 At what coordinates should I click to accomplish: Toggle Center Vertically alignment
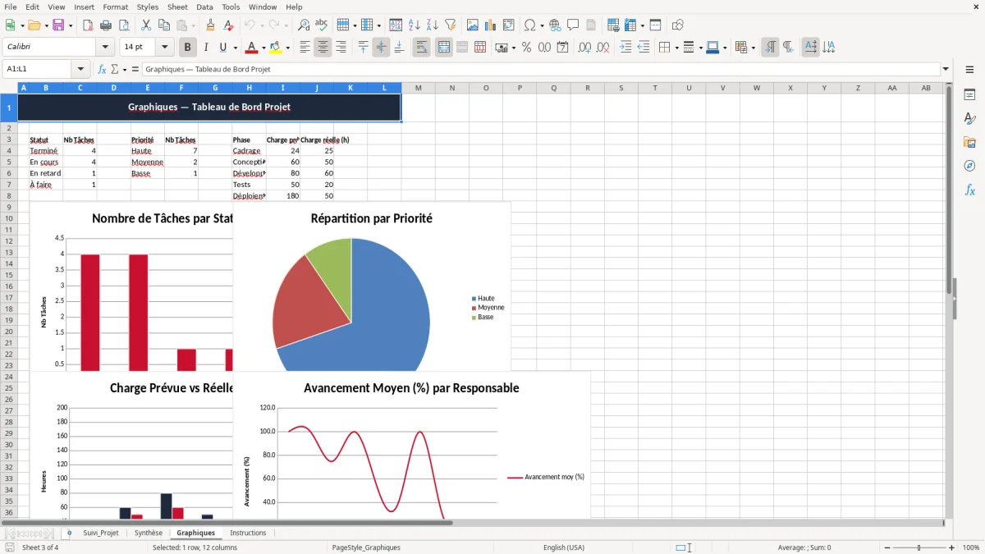pos(381,48)
